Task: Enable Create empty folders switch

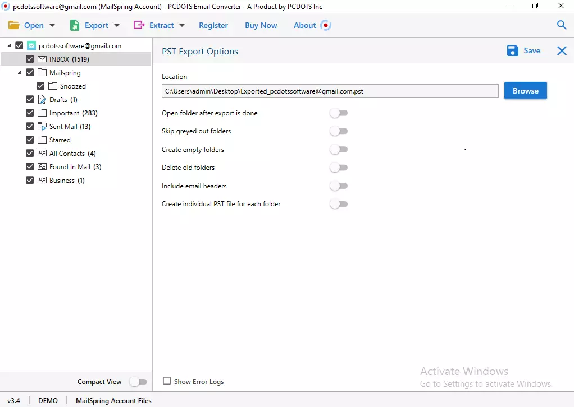Action: point(339,150)
